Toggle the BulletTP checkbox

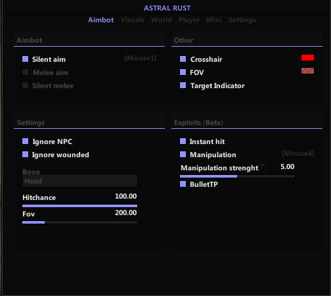[x=183, y=184]
